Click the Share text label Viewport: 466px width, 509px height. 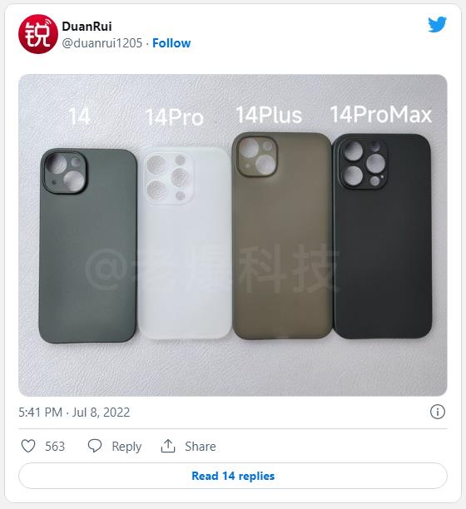point(201,447)
